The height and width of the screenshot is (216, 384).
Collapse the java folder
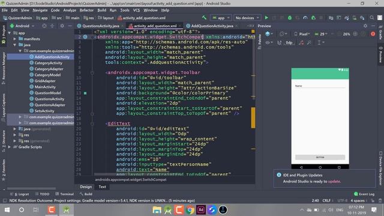14,45
